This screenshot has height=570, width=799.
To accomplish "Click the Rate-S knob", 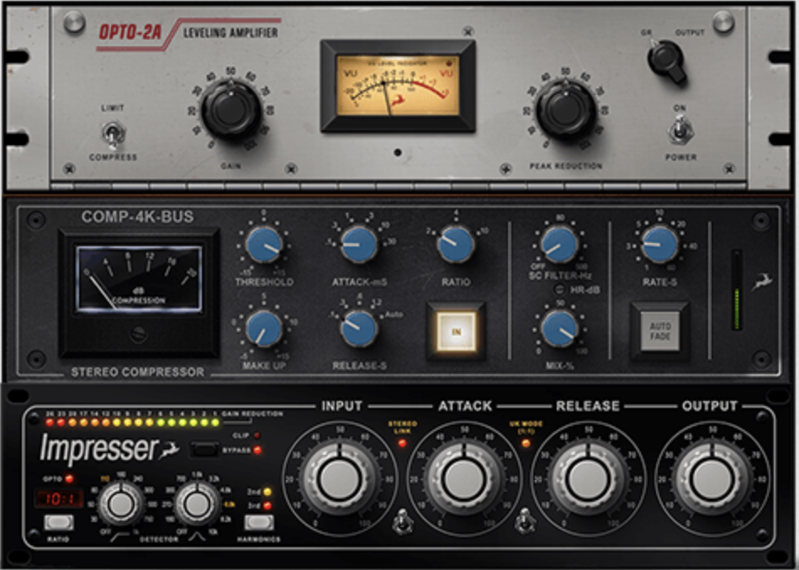I will (x=659, y=245).
